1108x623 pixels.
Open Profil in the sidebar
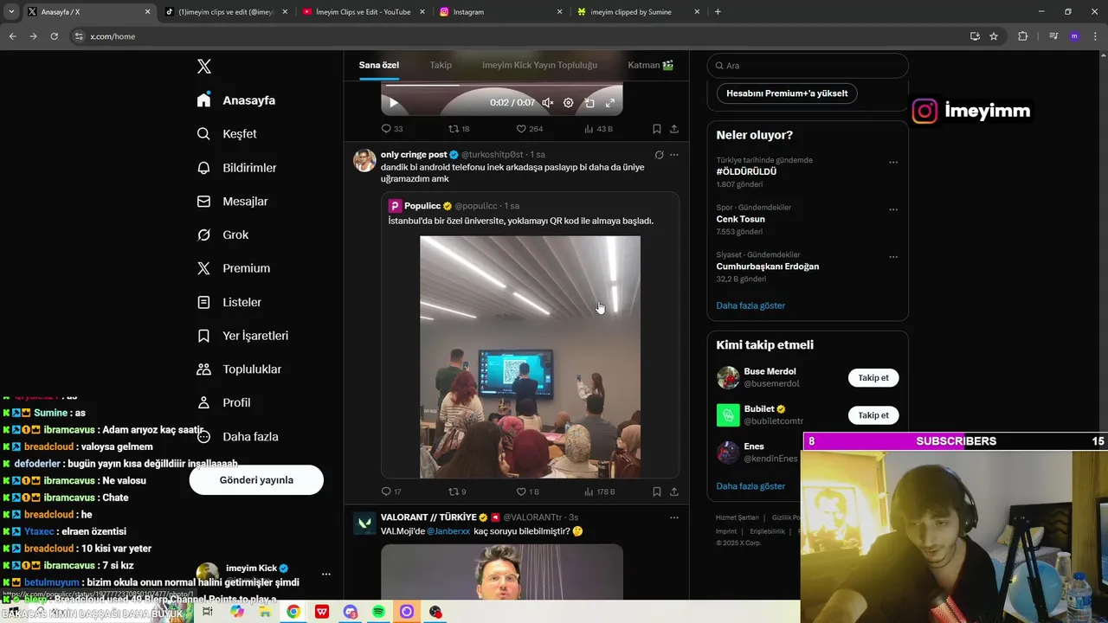[x=223, y=403]
